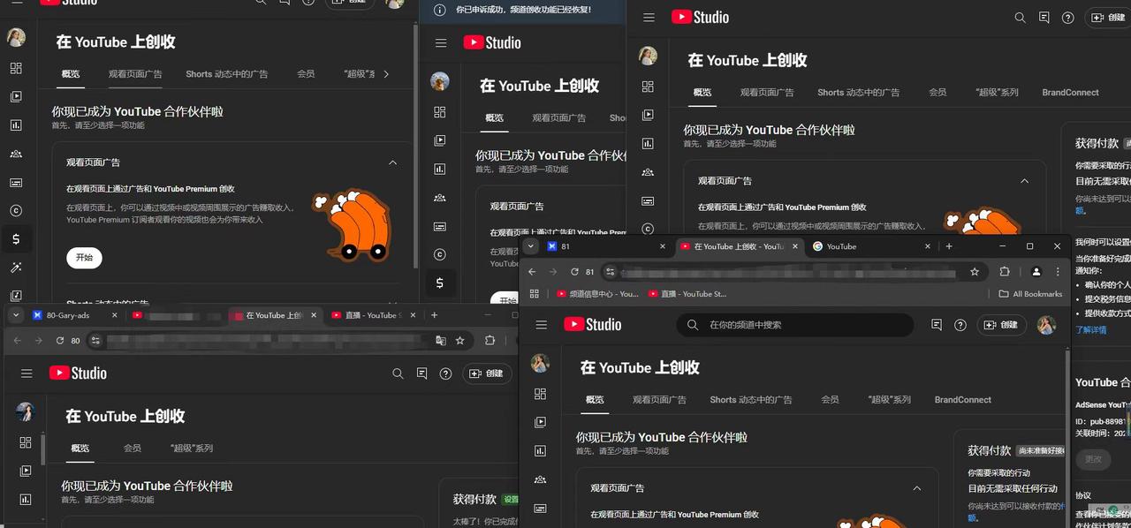Open Analytics icon in top-left Studio window

[16, 125]
